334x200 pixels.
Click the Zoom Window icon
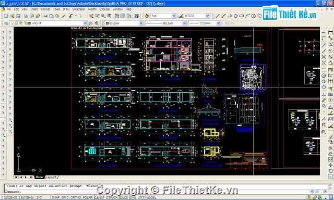pyautogui.click(x=103, y=16)
